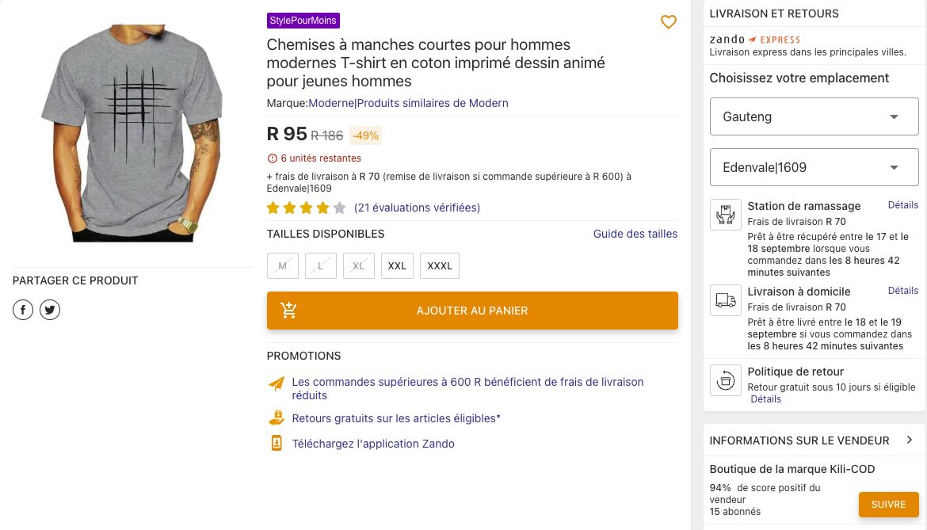Click the free shipping promotion paper plane icon
This screenshot has width=927, height=530.
click(276, 383)
